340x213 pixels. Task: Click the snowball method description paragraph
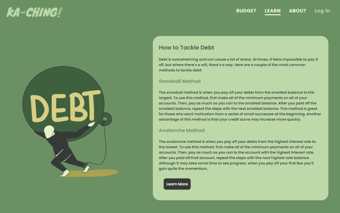pos(240,106)
